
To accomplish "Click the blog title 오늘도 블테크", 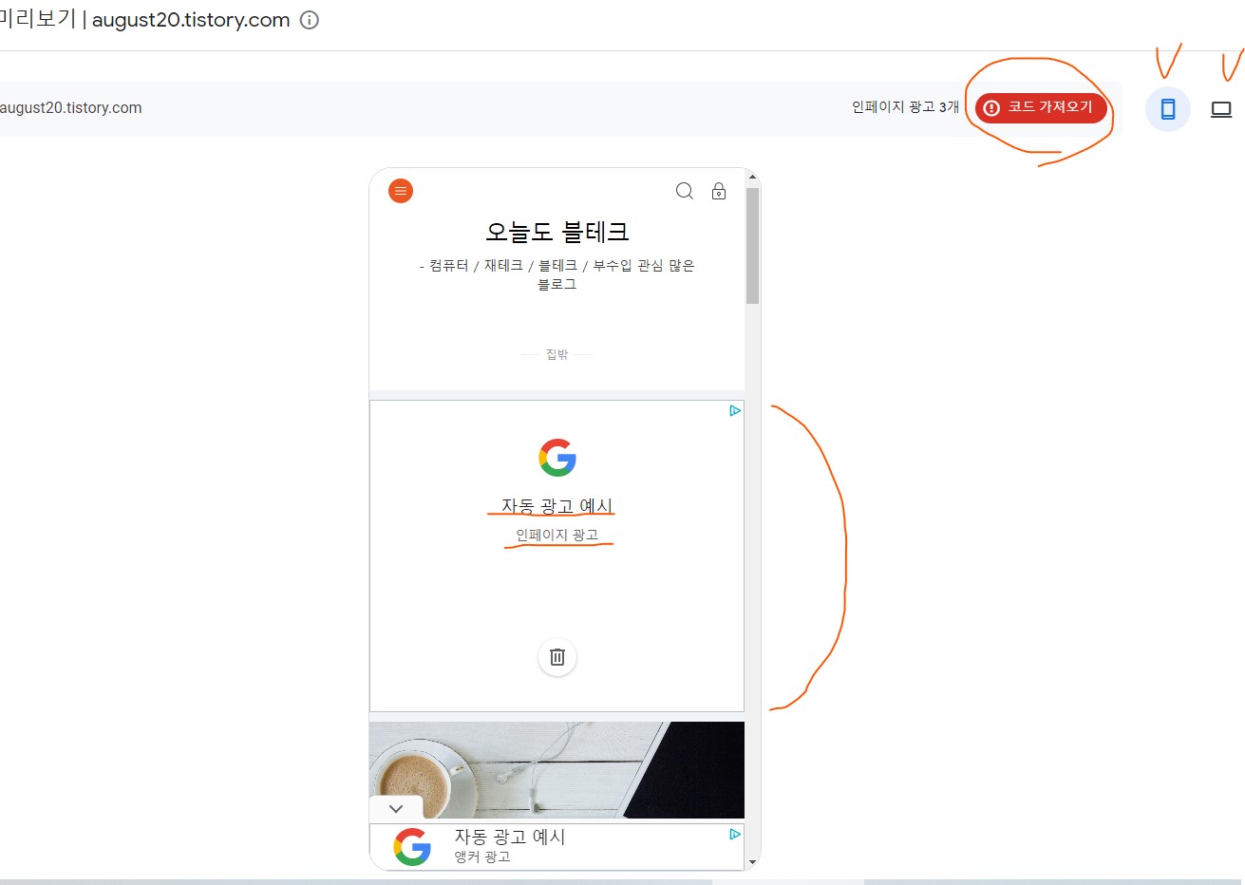I will coord(557,232).
